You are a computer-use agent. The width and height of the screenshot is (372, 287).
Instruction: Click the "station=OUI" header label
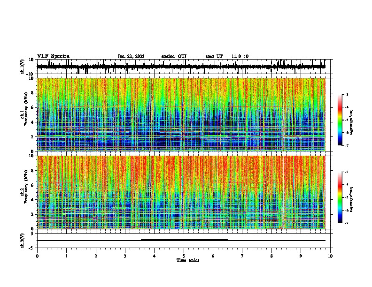pos(174,56)
